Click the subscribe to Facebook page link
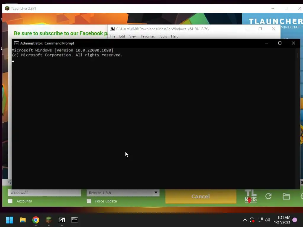The image size is (303, 227). [x=61, y=33]
